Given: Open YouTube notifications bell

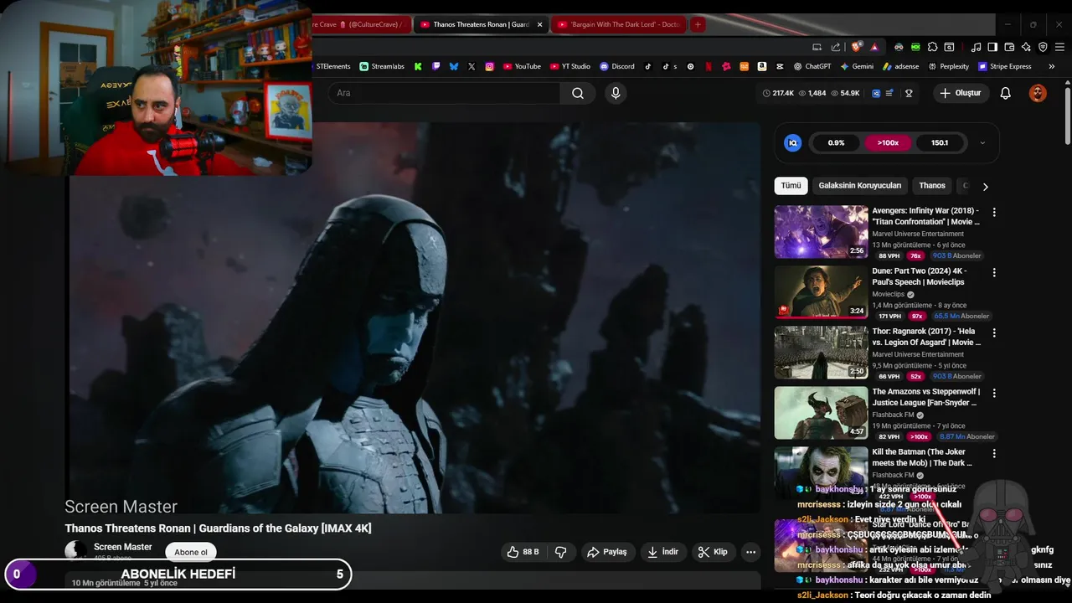Looking at the screenshot, I should click(x=1005, y=93).
